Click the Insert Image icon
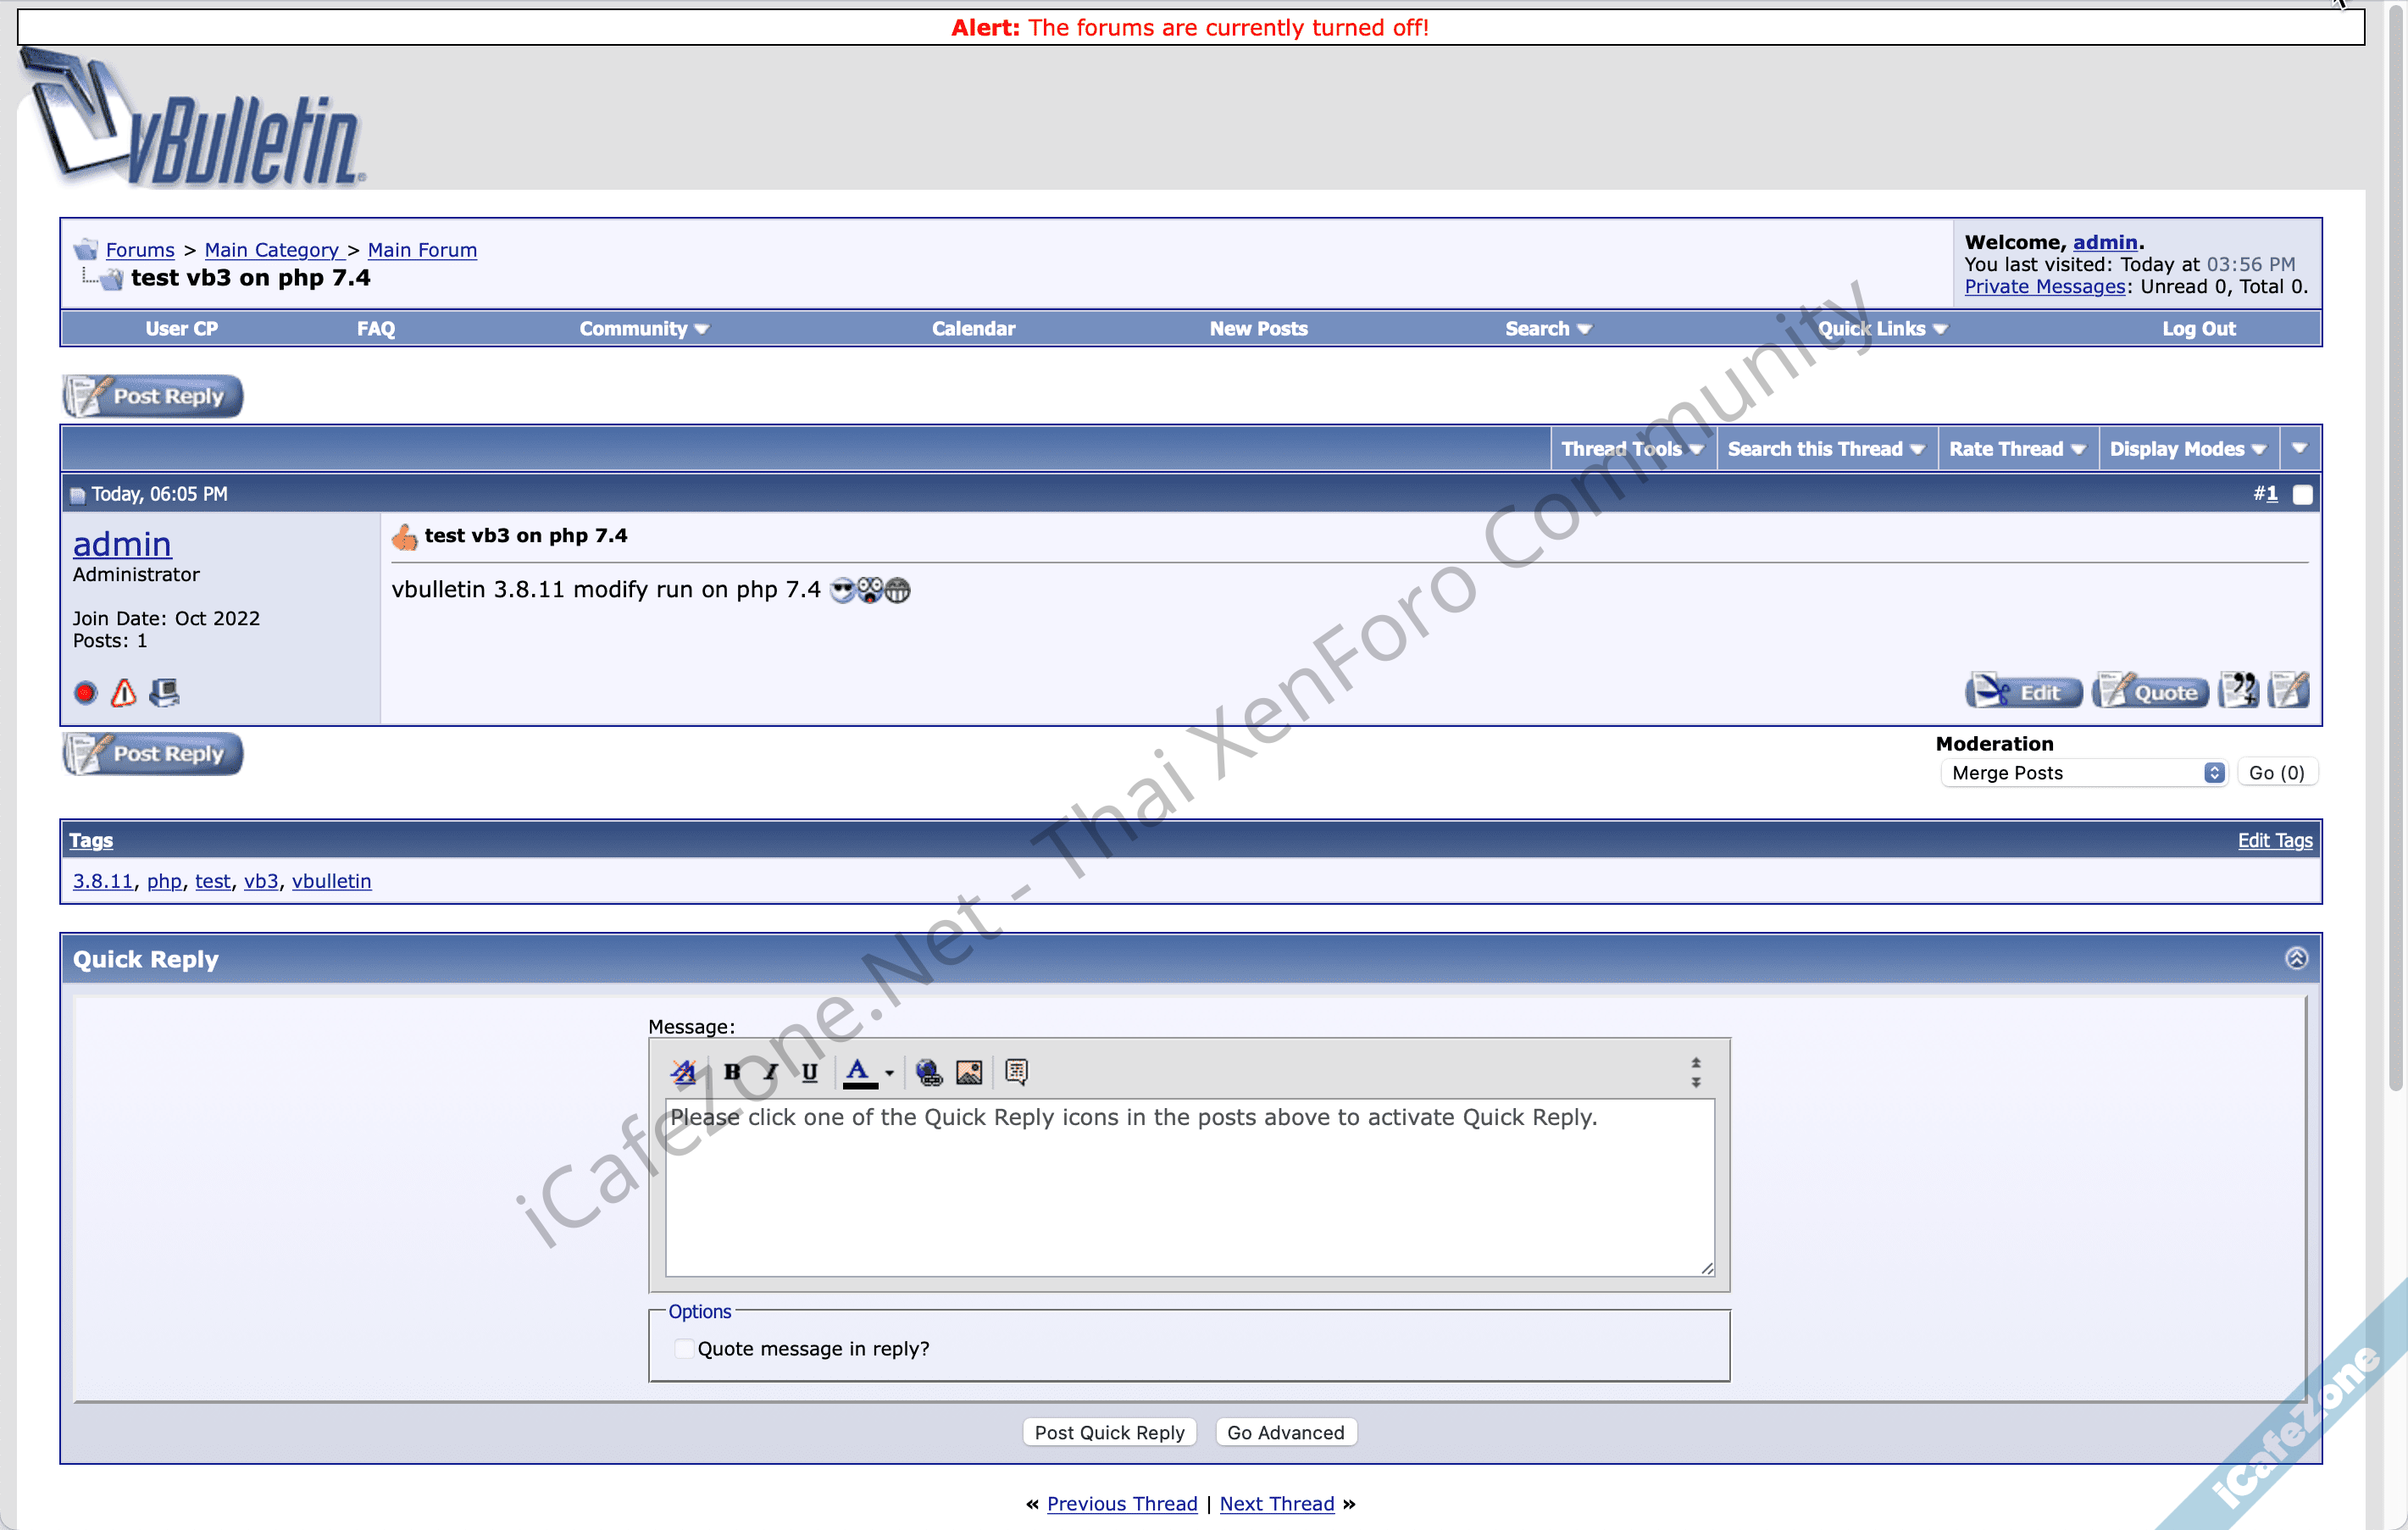2408x1530 pixels. [969, 1072]
